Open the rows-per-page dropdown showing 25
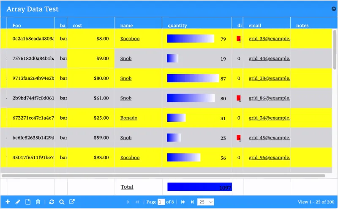This screenshot has width=338, height=209. (206, 202)
